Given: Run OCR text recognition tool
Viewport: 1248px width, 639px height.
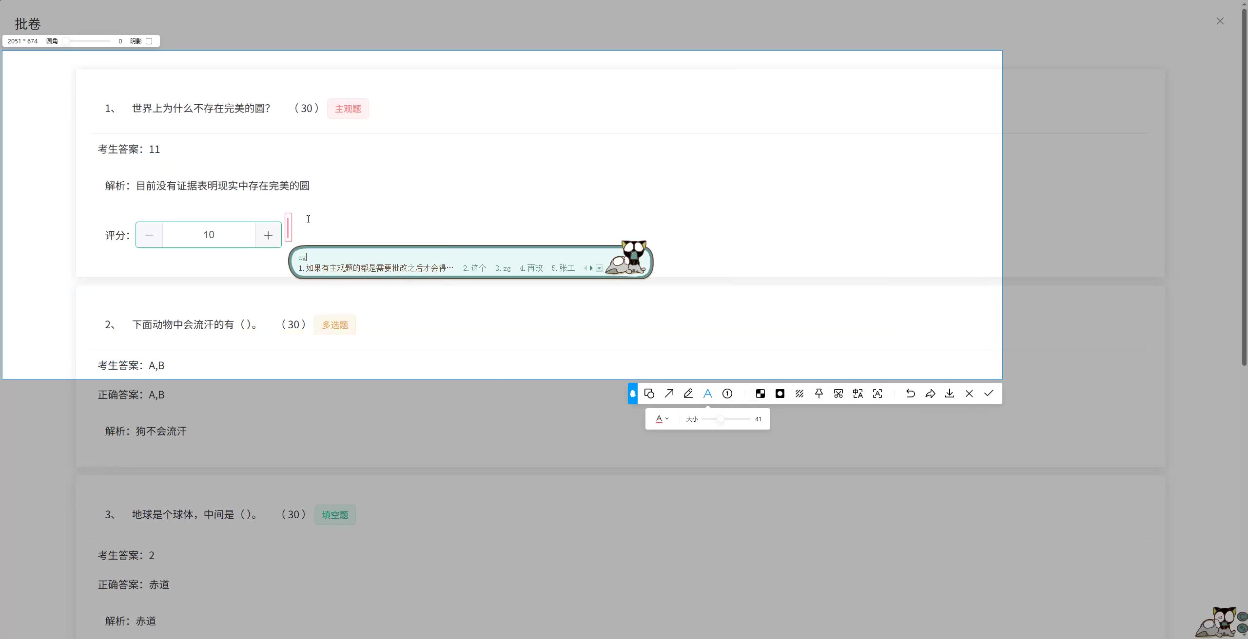Looking at the screenshot, I should coord(877,394).
